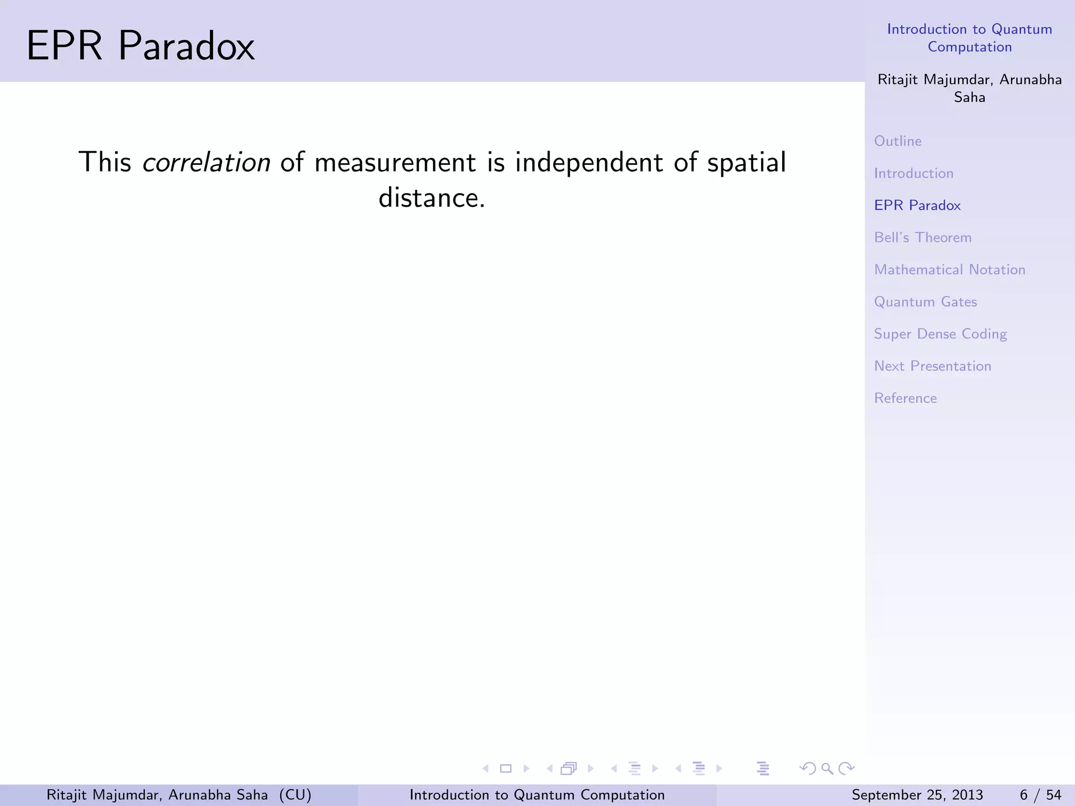Image resolution: width=1075 pixels, height=806 pixels.
Task: Select EPR Paradox in sidebar
Action: 917,205
